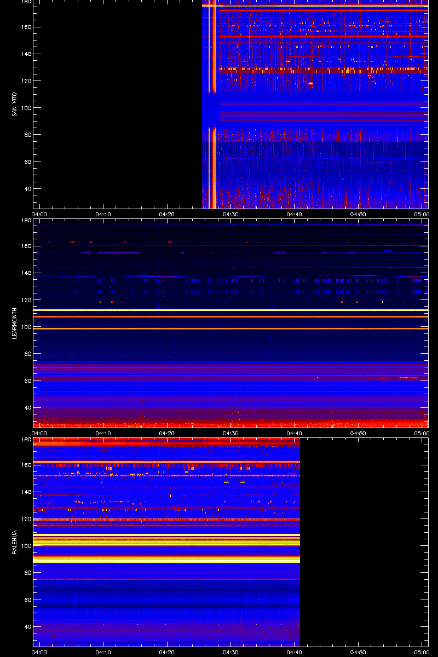This screenshot has width=438, height=657.
Task: Click 160 frequency tick on Palehua axis
Action: pyautogui.click(x=25, y=465)
